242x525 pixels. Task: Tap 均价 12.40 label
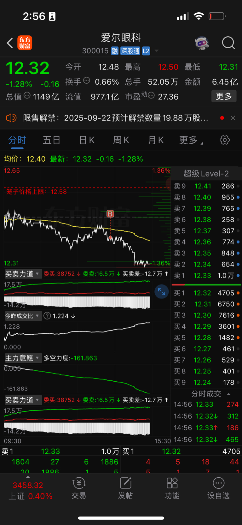(x=25, y=159)
